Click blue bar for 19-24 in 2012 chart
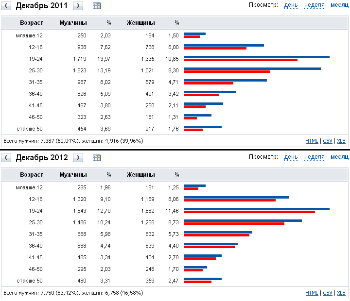Screen dimensions: 350x301 [x=257, y=209]
